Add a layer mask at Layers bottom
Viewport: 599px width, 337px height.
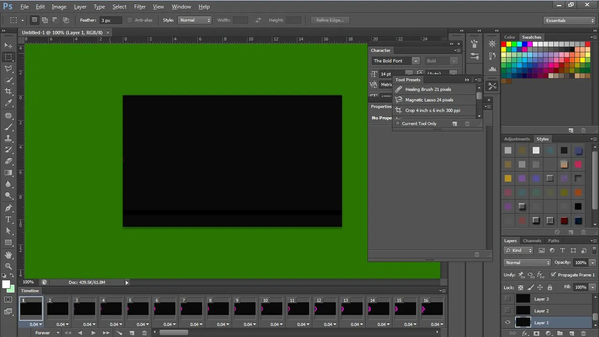click(x=536, y=333)
